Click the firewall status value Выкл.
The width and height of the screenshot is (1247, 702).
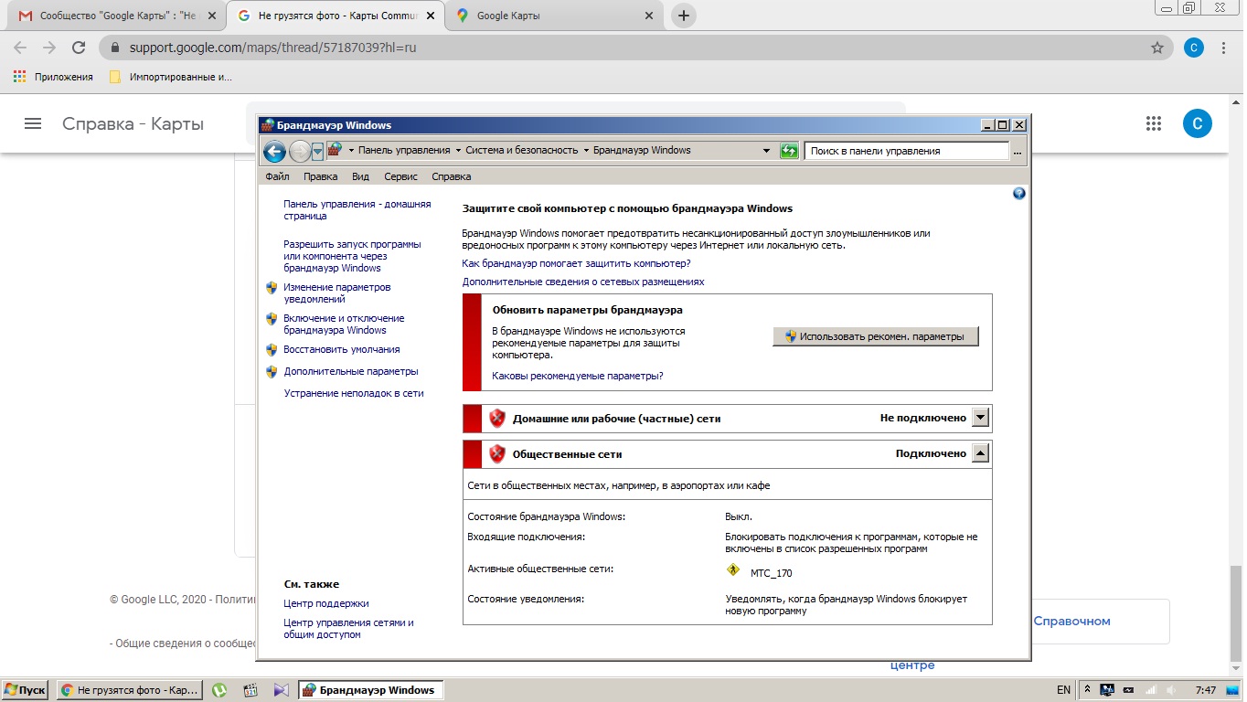pyautogui.click(x=739, y=516)
